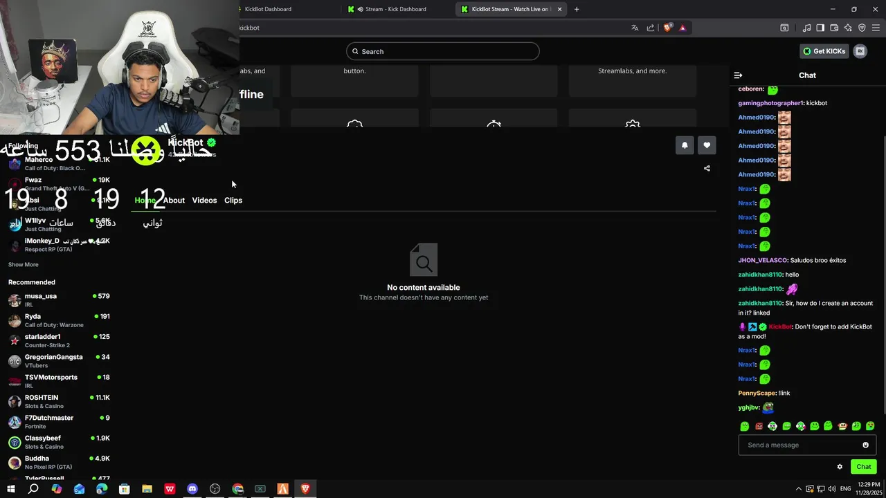Open Ryda recommended channel

59,320
